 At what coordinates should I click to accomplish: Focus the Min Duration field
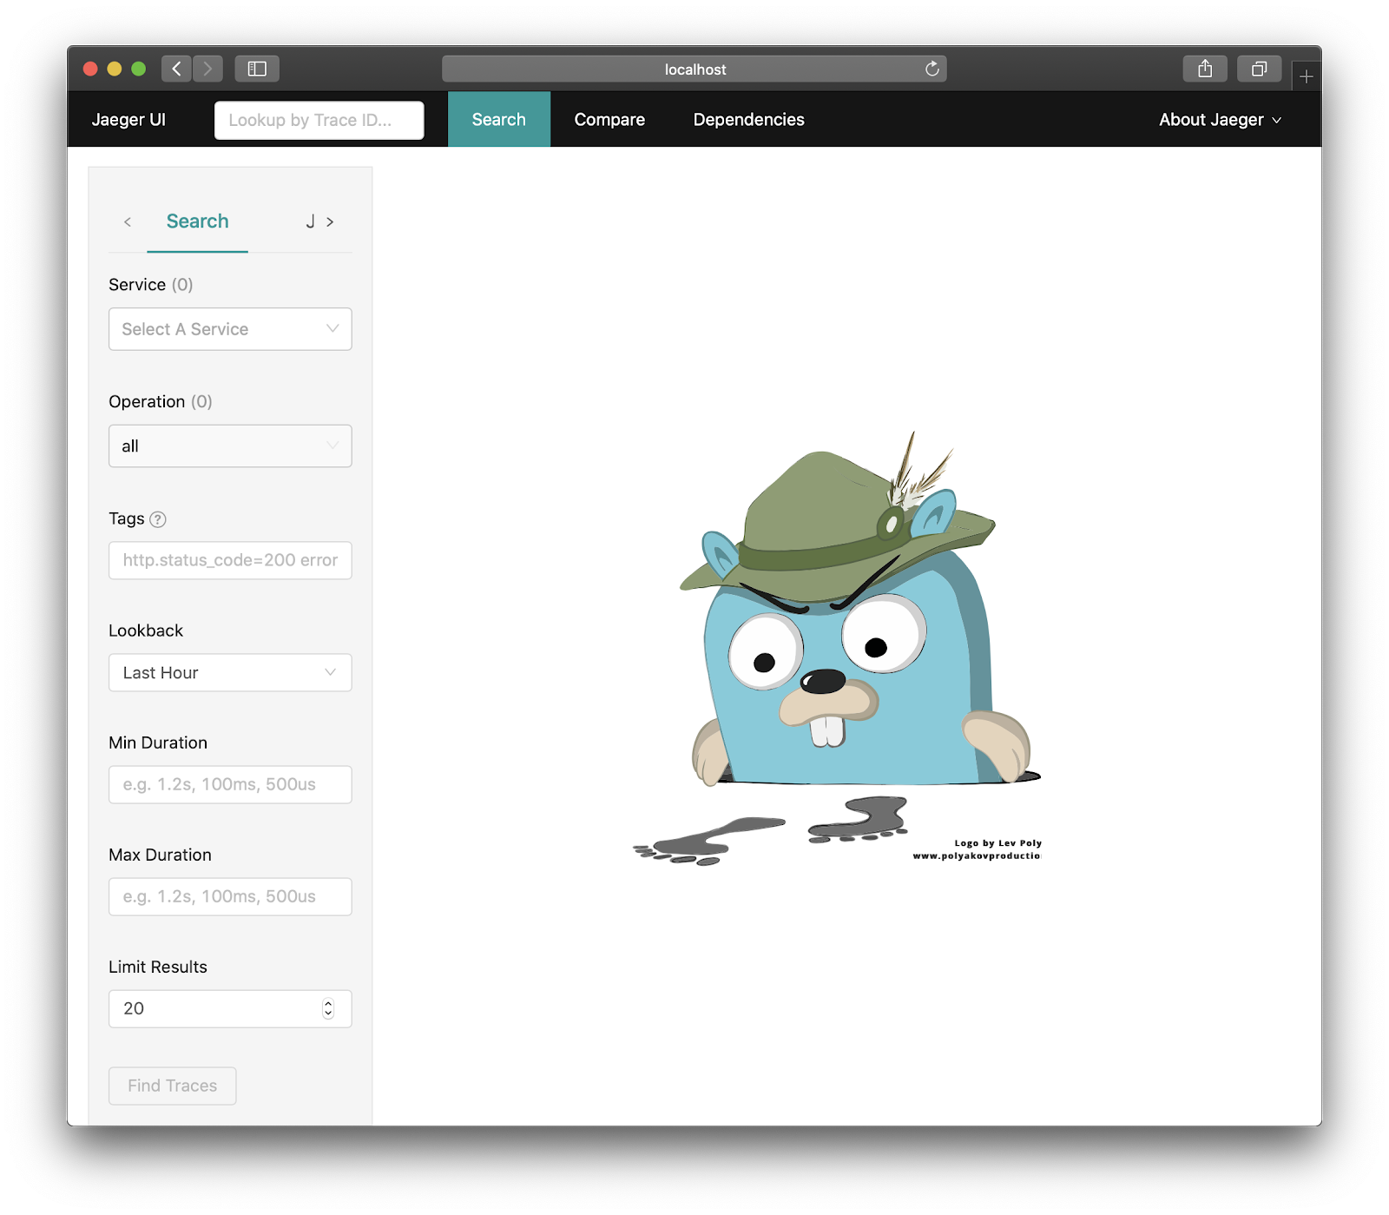230,784
